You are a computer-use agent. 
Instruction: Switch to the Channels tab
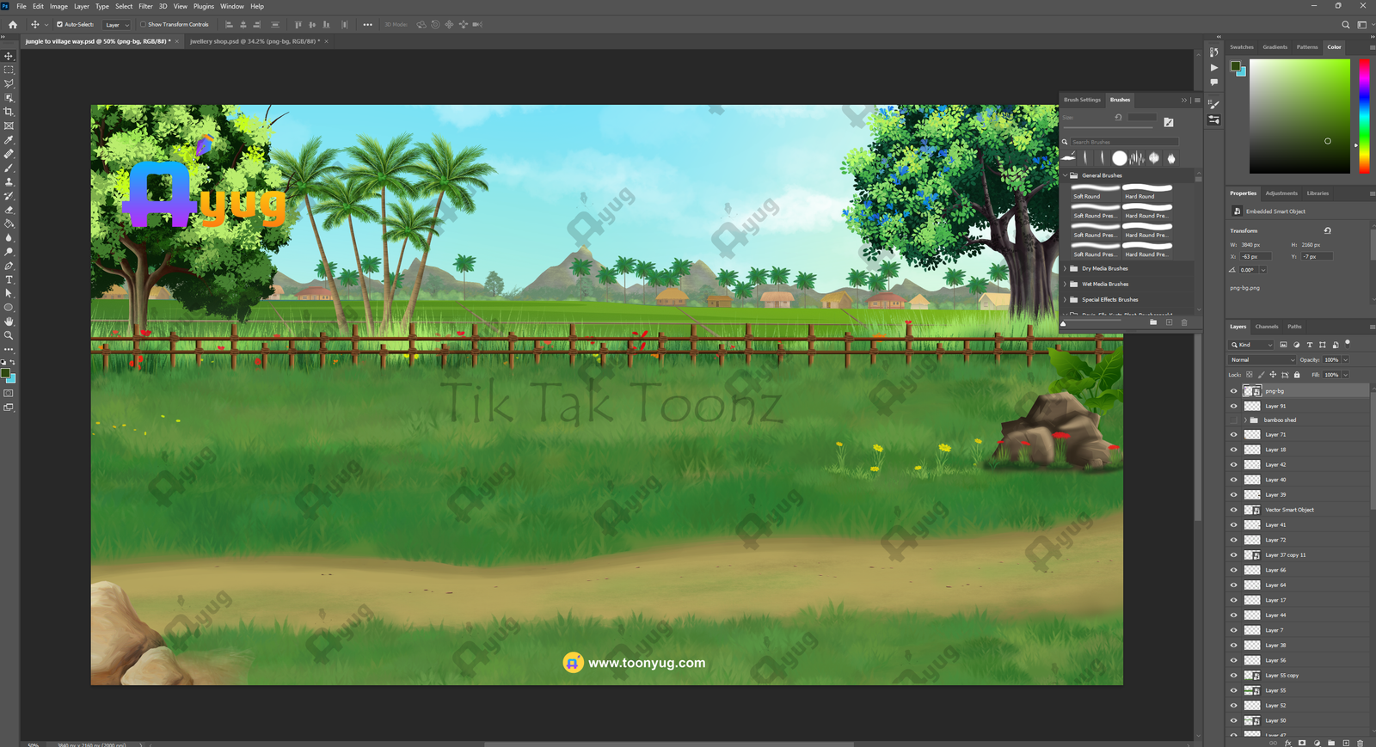(x=1266, y=327)
